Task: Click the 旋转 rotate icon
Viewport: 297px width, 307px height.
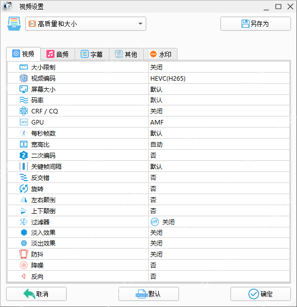Action: [24, 189]
